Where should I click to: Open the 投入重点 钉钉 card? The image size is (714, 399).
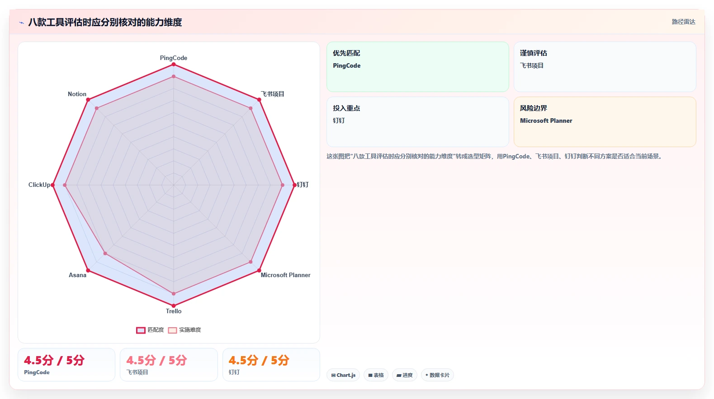tap(418, 122)
